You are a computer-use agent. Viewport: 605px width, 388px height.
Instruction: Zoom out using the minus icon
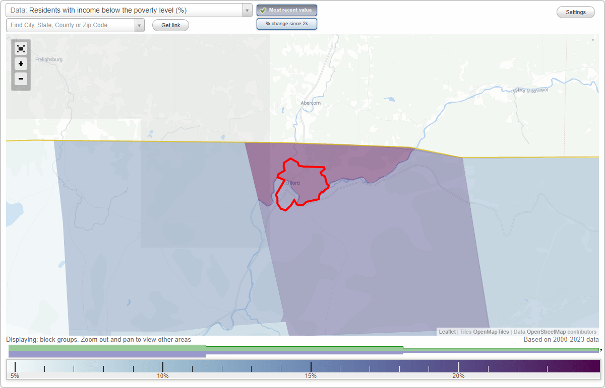tap(21, 79)
